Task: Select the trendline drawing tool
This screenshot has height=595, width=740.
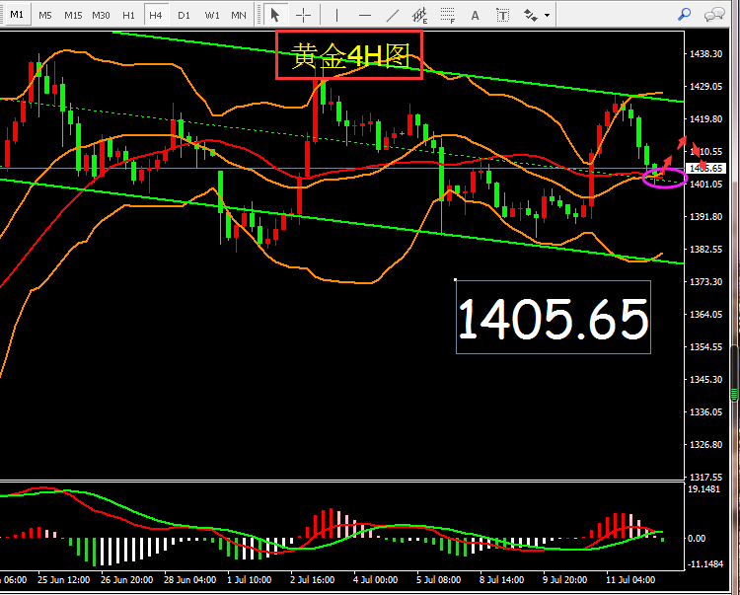Action: 392,15
